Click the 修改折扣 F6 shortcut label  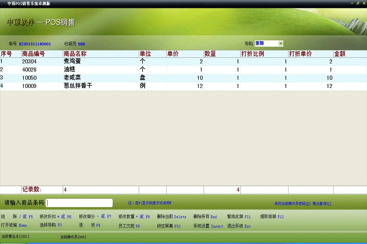(x=56, y=217)
